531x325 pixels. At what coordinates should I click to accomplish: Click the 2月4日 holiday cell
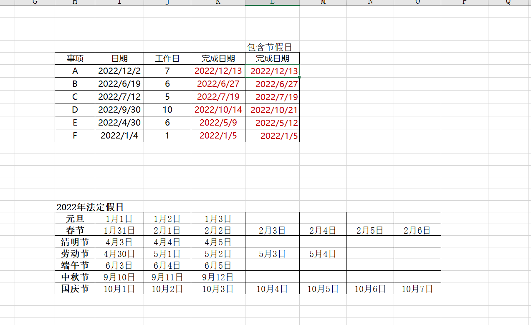click(x=323, y=230)
